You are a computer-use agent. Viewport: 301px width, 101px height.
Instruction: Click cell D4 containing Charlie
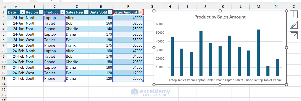coord(77,29)
